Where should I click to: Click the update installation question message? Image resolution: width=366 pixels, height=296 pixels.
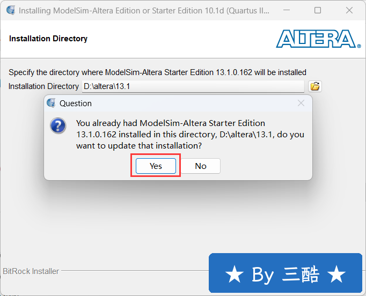(190, 135)
